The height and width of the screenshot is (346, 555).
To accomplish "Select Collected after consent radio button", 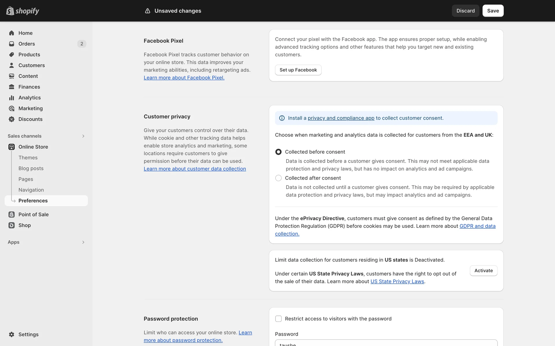I will [278, 178].
